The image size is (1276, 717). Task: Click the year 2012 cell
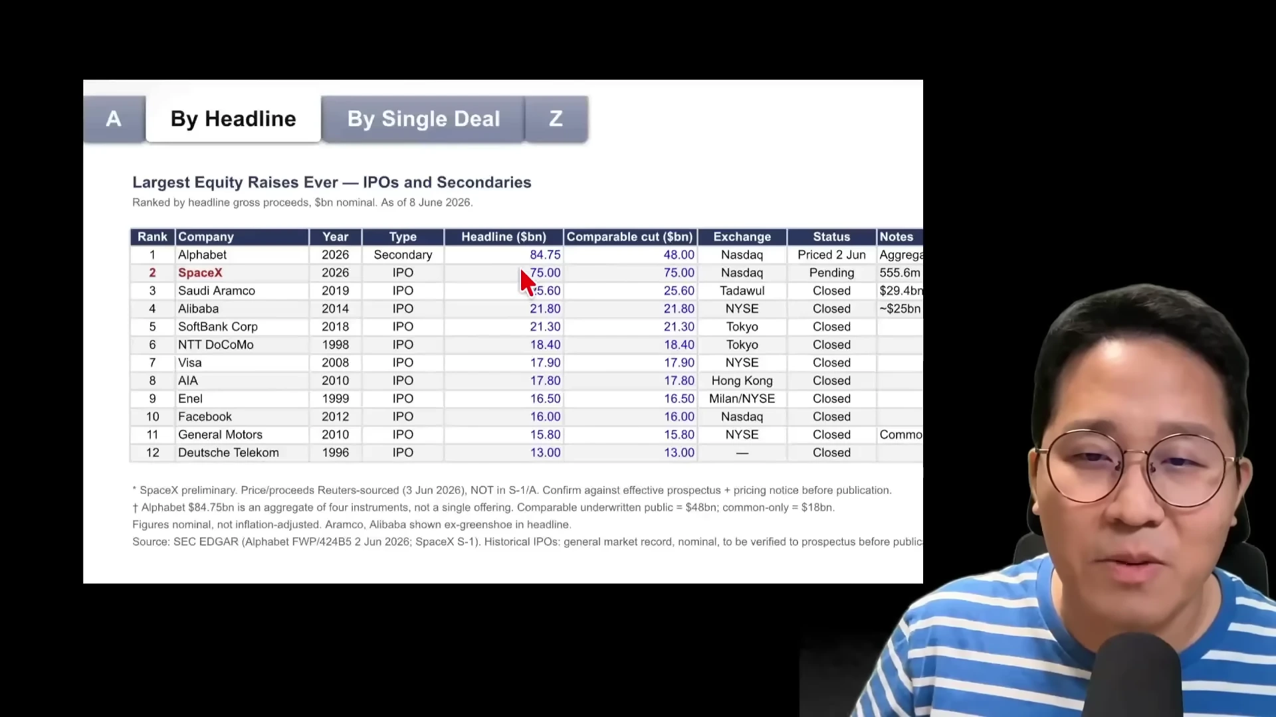click(336, 416)
